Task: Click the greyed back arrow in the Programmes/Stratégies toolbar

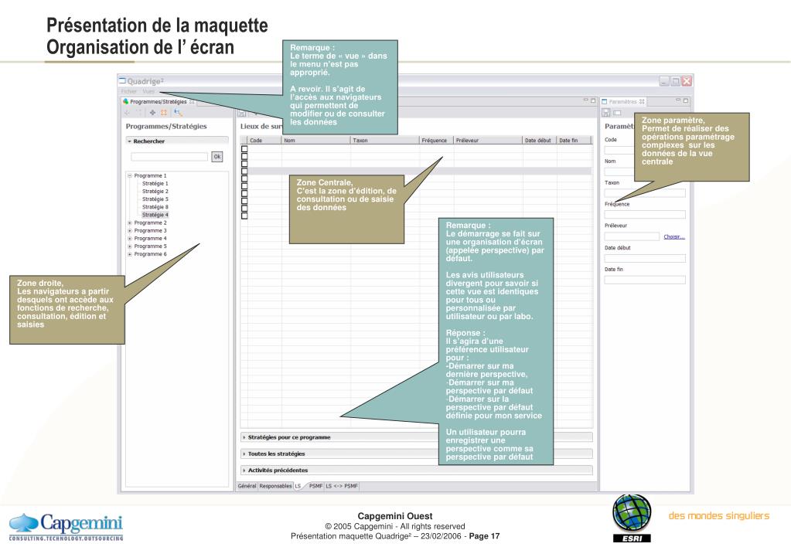Action: click(x=127, y=113)
